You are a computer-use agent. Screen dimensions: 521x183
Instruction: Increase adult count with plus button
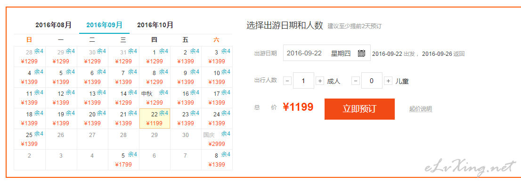(x=320, y=81)
